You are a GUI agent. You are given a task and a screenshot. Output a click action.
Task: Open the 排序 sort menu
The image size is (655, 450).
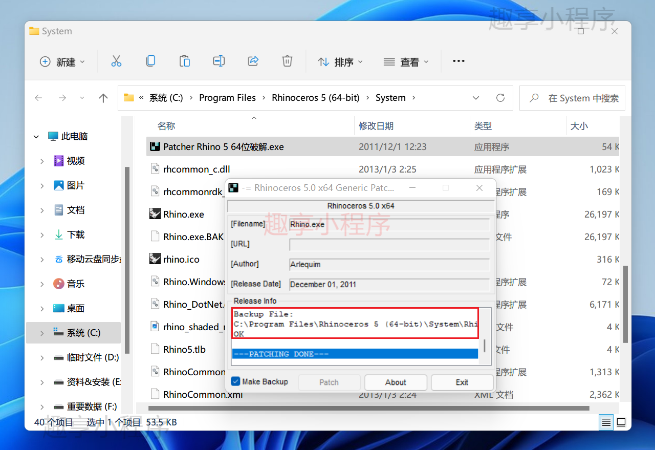340,61
